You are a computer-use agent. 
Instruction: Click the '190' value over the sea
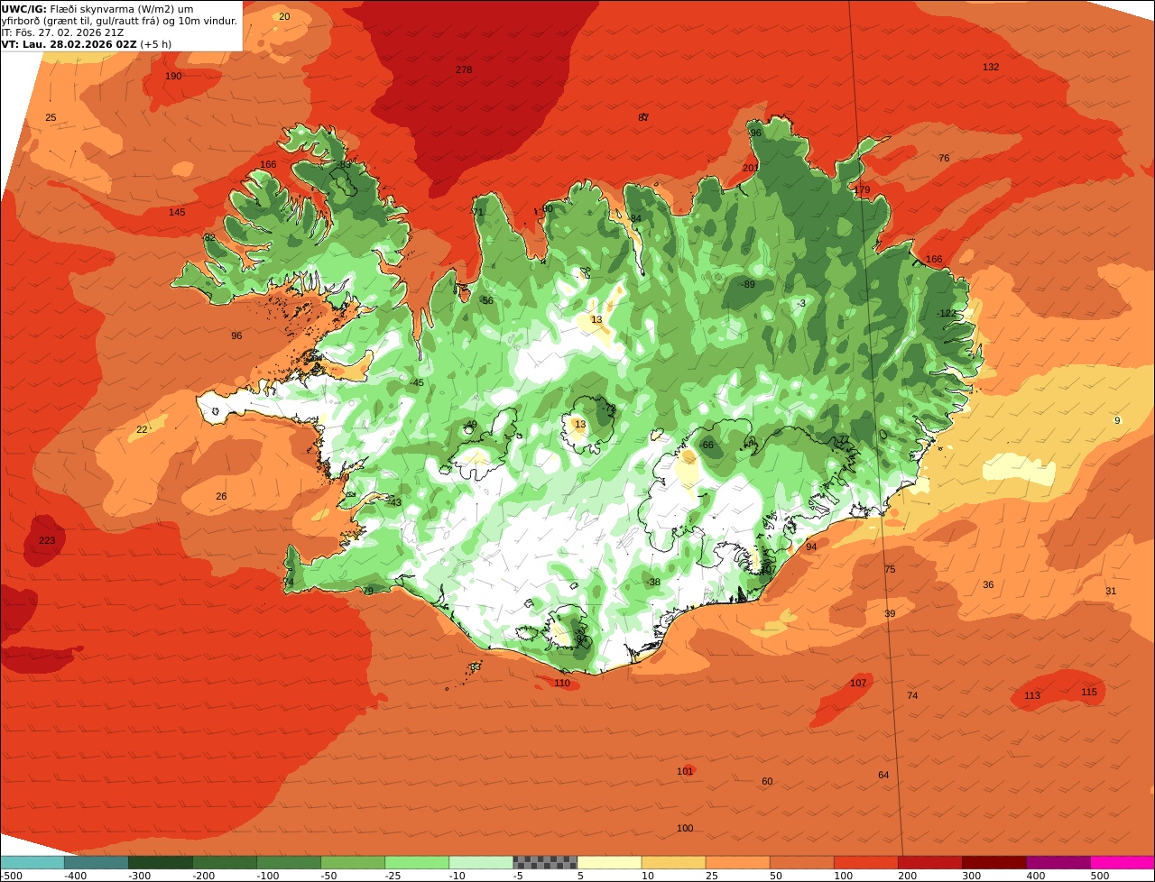coord(173,76)
